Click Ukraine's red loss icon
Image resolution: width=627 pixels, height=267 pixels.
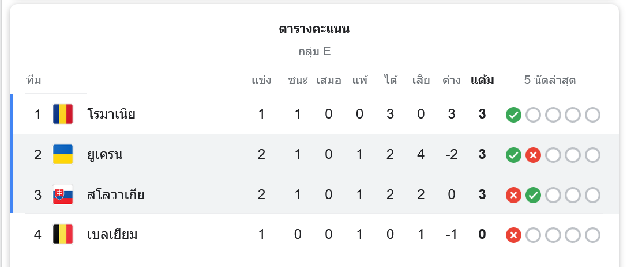tap(533, 155)
